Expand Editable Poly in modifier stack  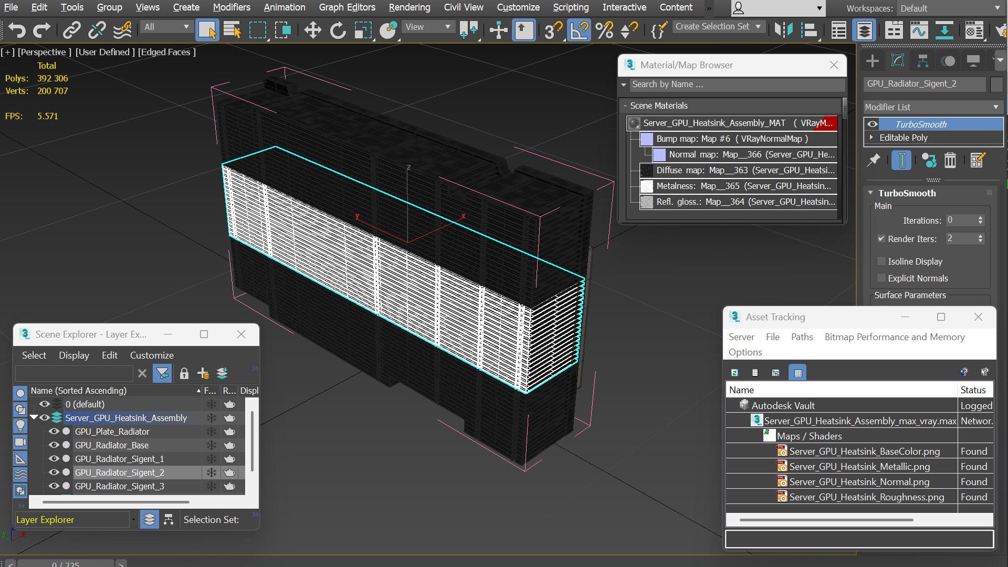click(871, 137)
